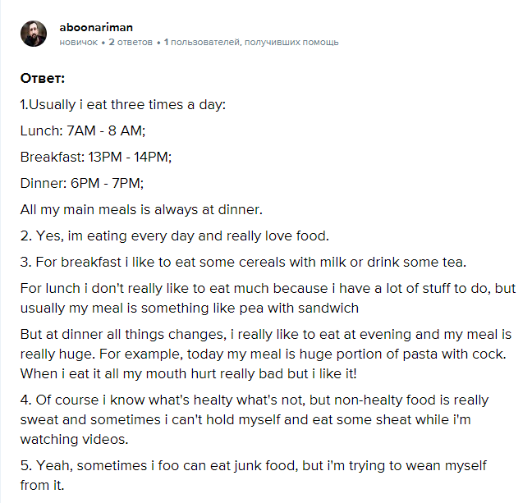Click the line "Usually i eat three times a day"
This screenshot has width=532, height=503.
click(122, 105)
